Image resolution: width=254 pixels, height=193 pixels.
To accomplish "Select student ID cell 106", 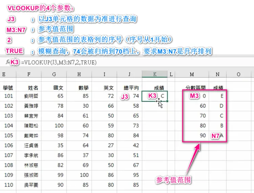I will coord(8,145).
